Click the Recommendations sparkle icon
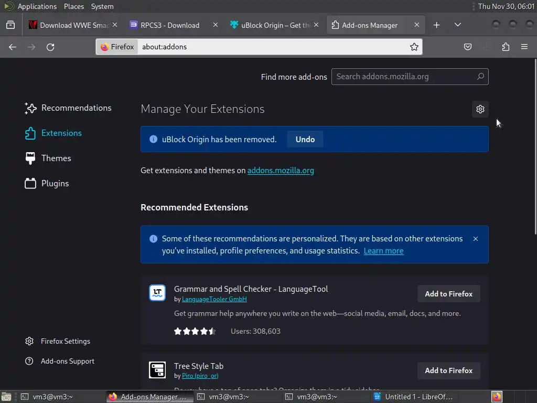The width and height of the screenshot is (537, 403). tap(30, 108)
